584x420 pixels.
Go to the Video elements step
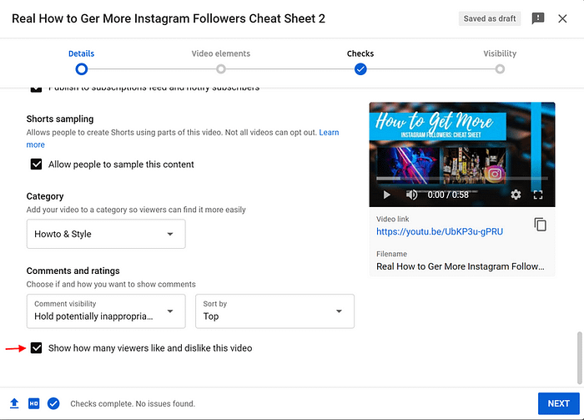[x=221, y=60]
